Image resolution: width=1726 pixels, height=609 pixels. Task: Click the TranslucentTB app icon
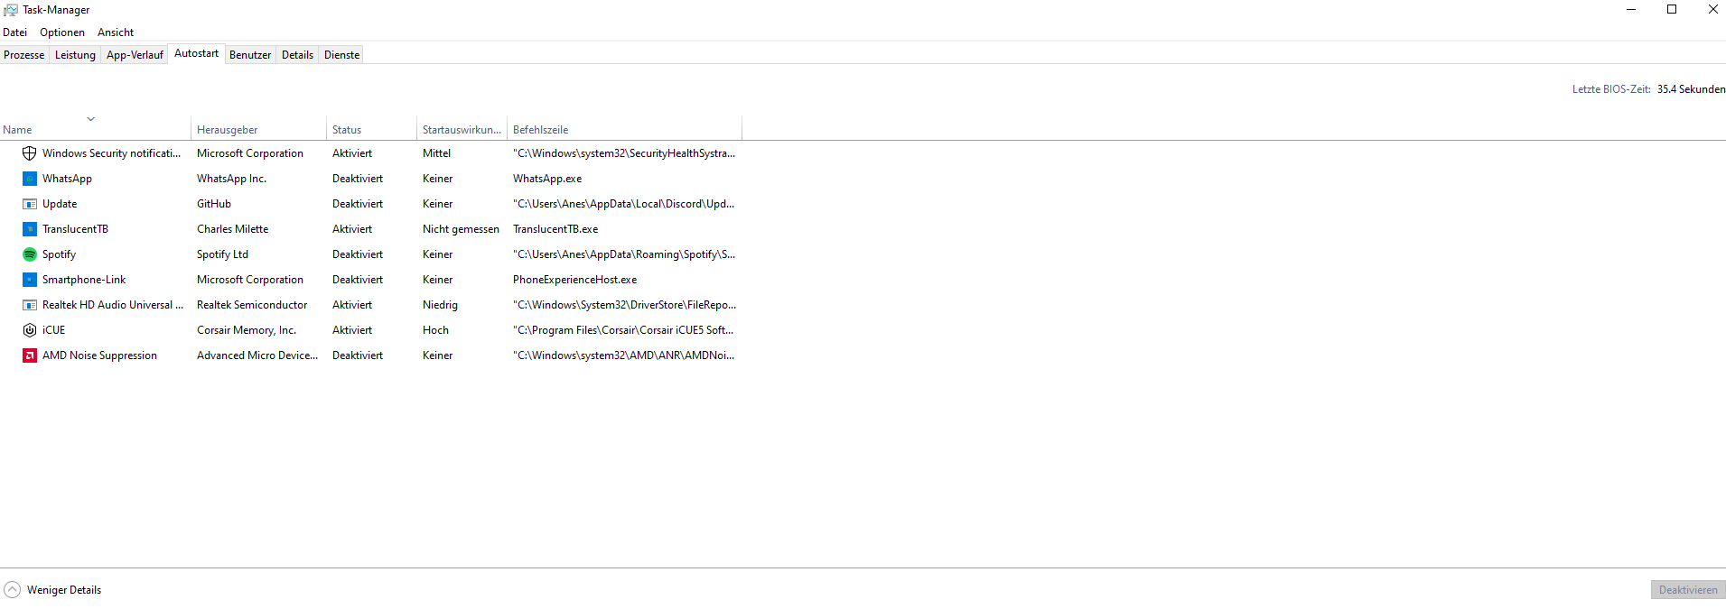click(x=30, y=229)
